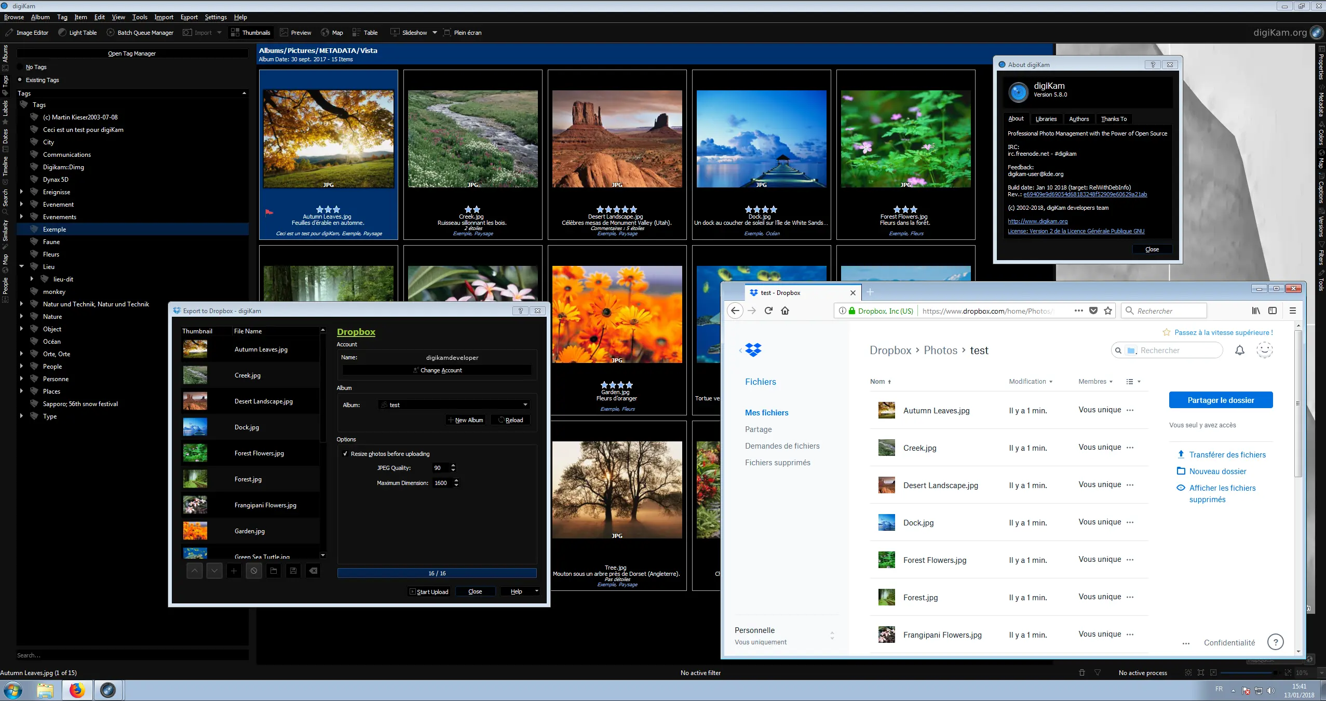Select the No Tags radio option

[20, 67]
